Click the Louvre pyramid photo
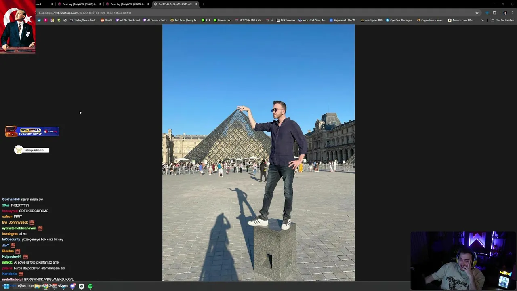The height and width of the screenshot is (291, 517). pyautogui.click(x=258, y=153)
